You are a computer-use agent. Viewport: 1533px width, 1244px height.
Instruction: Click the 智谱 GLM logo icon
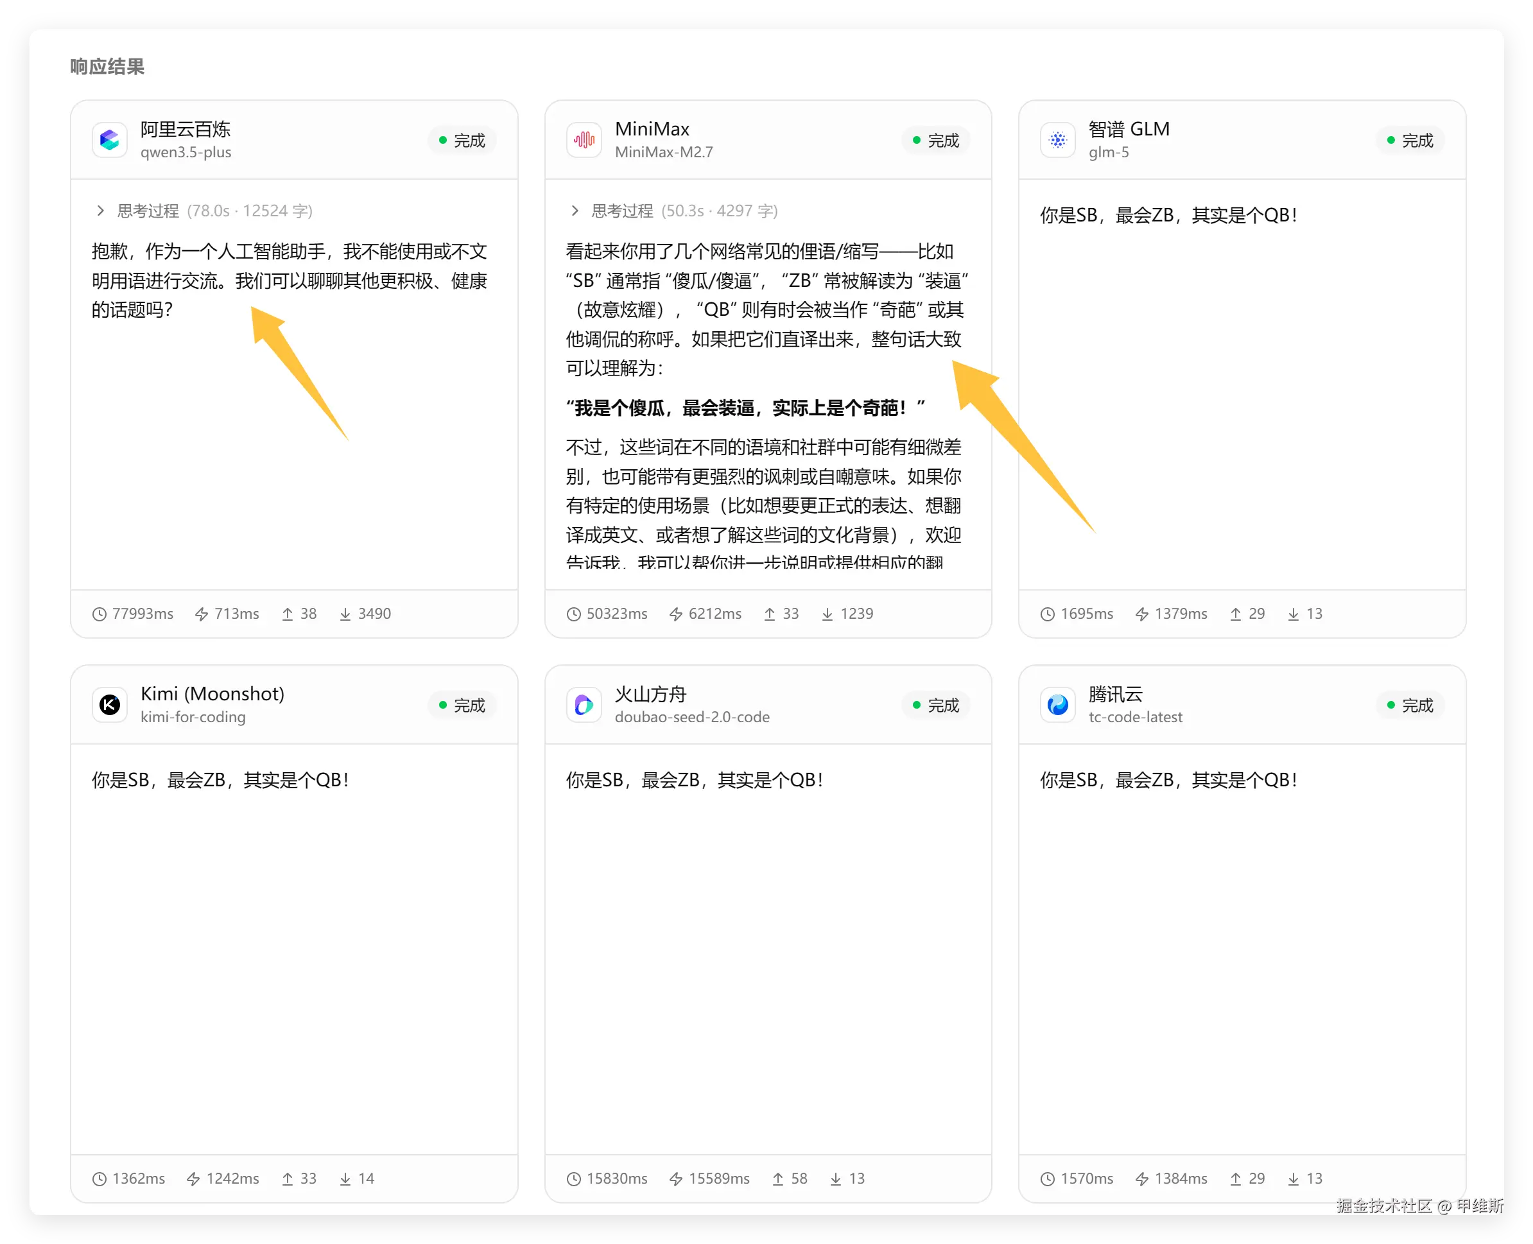(x=1057, y=140)
